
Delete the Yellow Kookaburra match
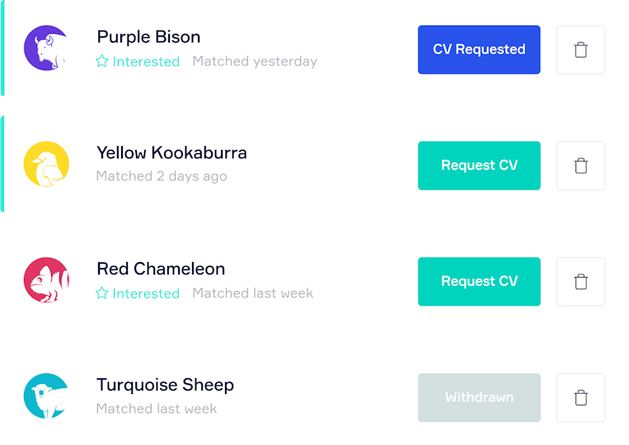580,166
